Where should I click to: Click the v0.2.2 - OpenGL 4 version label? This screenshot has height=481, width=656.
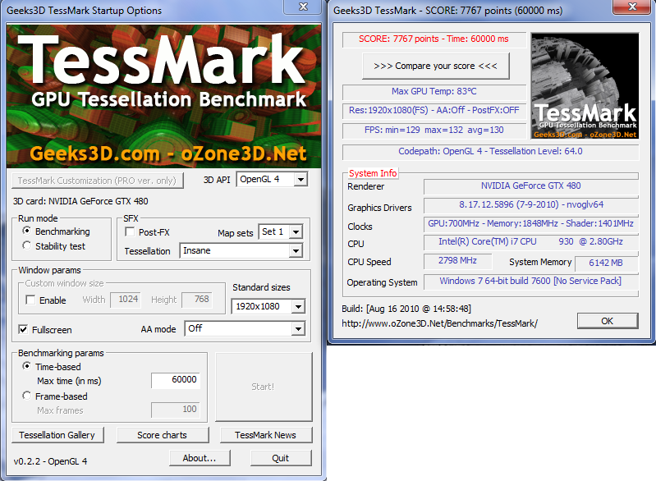pos(50,461)
